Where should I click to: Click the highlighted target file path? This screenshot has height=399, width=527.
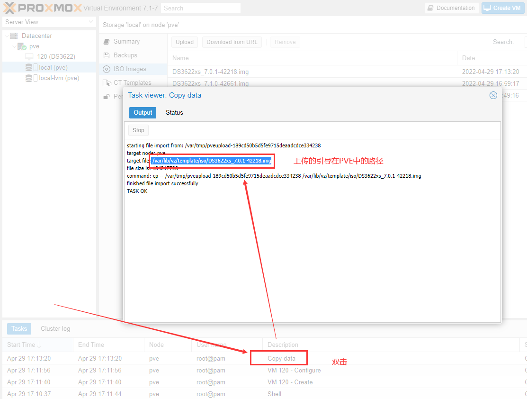tap(211, 161)
